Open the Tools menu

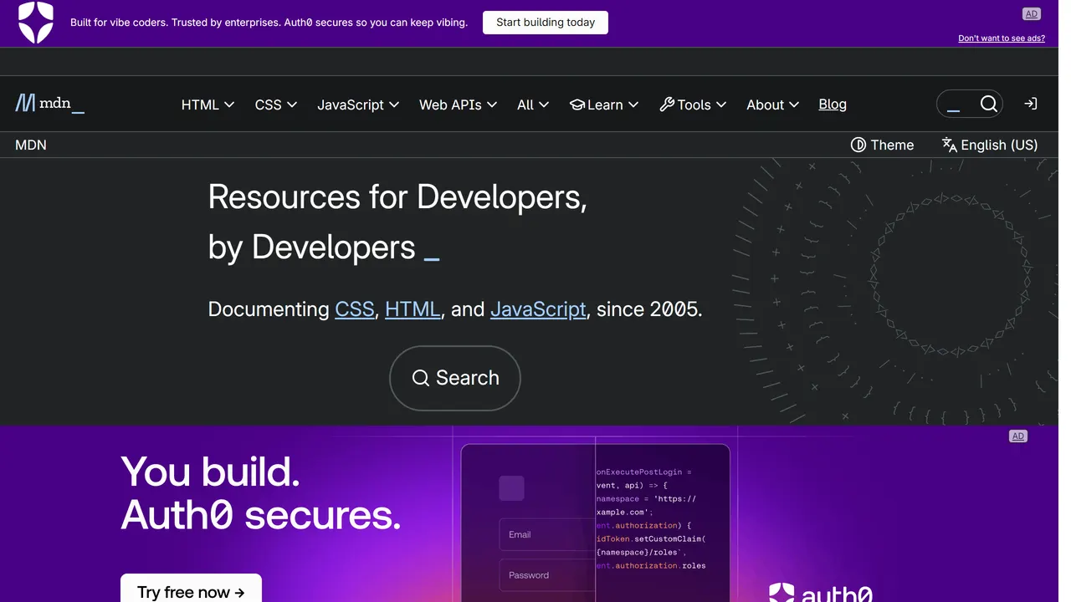[693, 105]
